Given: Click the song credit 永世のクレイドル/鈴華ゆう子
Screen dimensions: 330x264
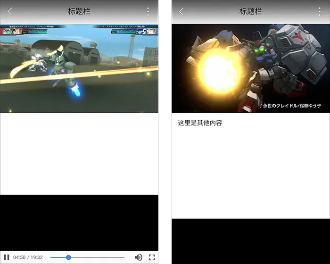Looking at the screenshot, I should [x=290, y=106].
